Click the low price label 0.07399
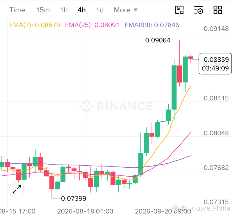Viewport: 232px width, 215px height. pos(73,198)
